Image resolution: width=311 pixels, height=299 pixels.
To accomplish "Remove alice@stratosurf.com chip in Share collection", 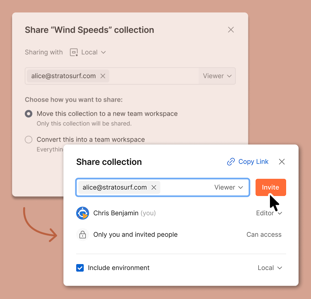I will (154, 187).
